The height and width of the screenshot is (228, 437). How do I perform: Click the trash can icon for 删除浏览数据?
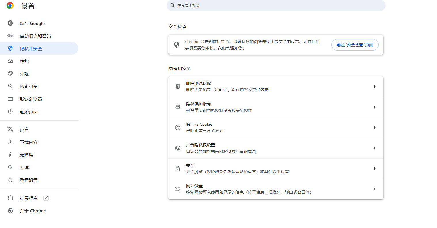tap(178, 86)
